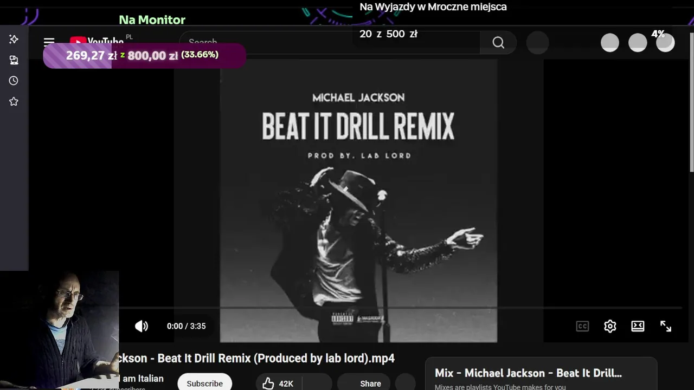Seek on the video progress bar
The width and height of the screenshot is (694, 390).
coord(400,308)
